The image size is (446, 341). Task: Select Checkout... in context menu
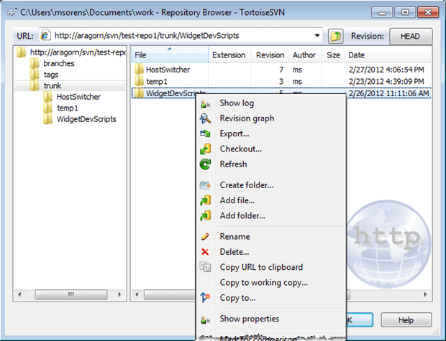(241, 149)
